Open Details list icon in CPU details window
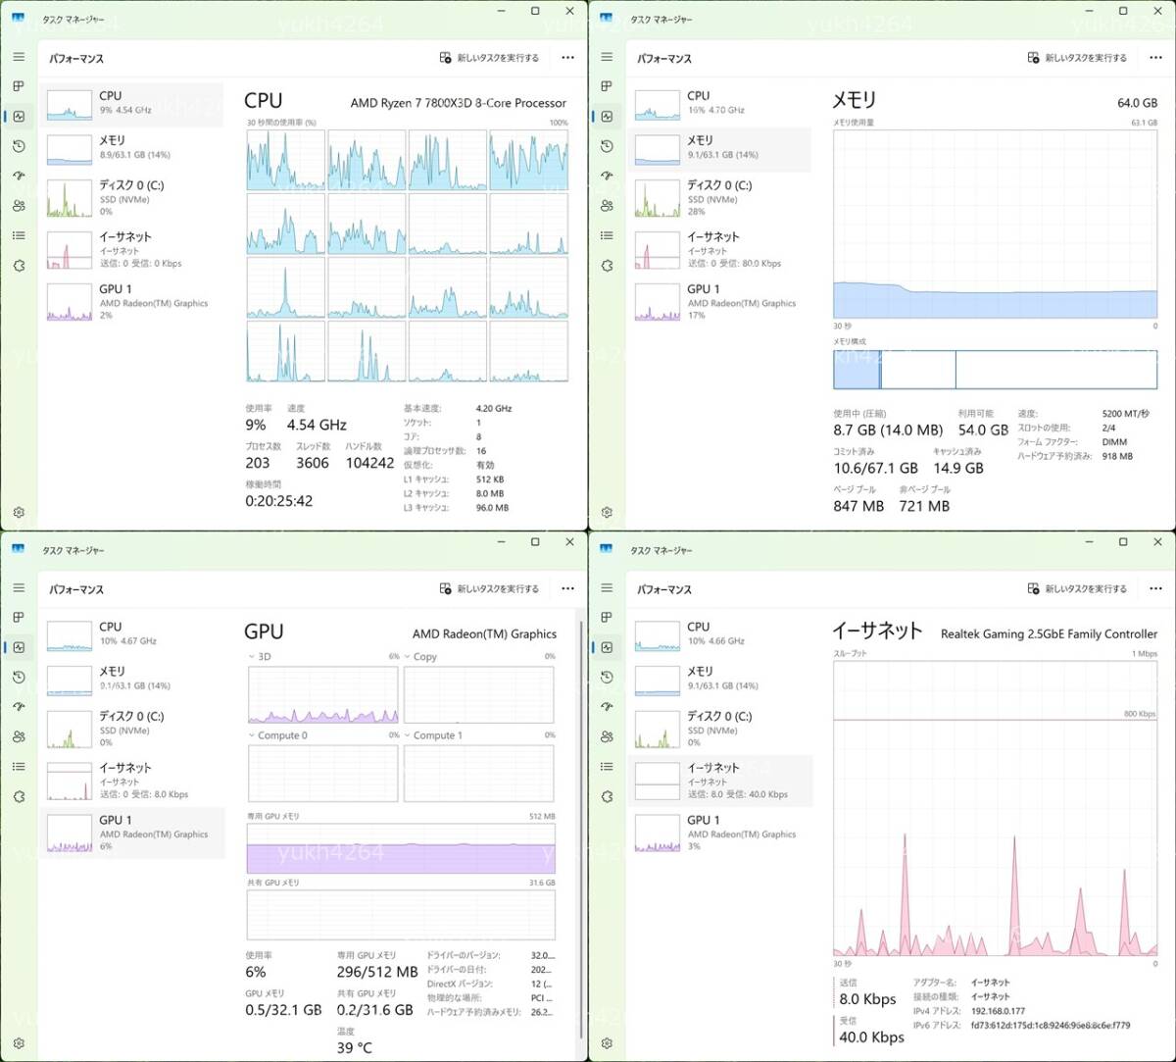Viewport: 1176px width, 1062px height. [x=19, y=235]
